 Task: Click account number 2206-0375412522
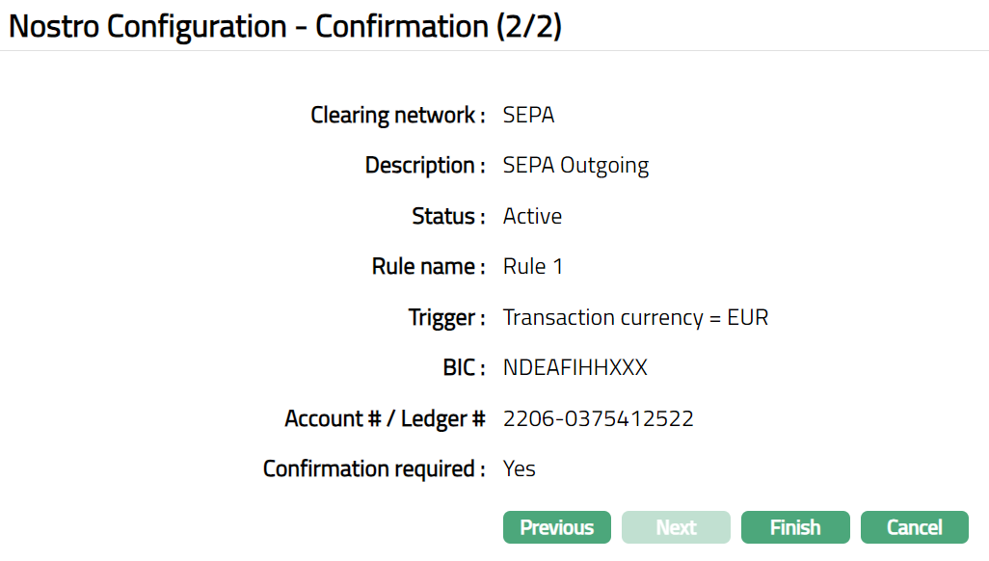pyautogui.click(x=598, y=418)
